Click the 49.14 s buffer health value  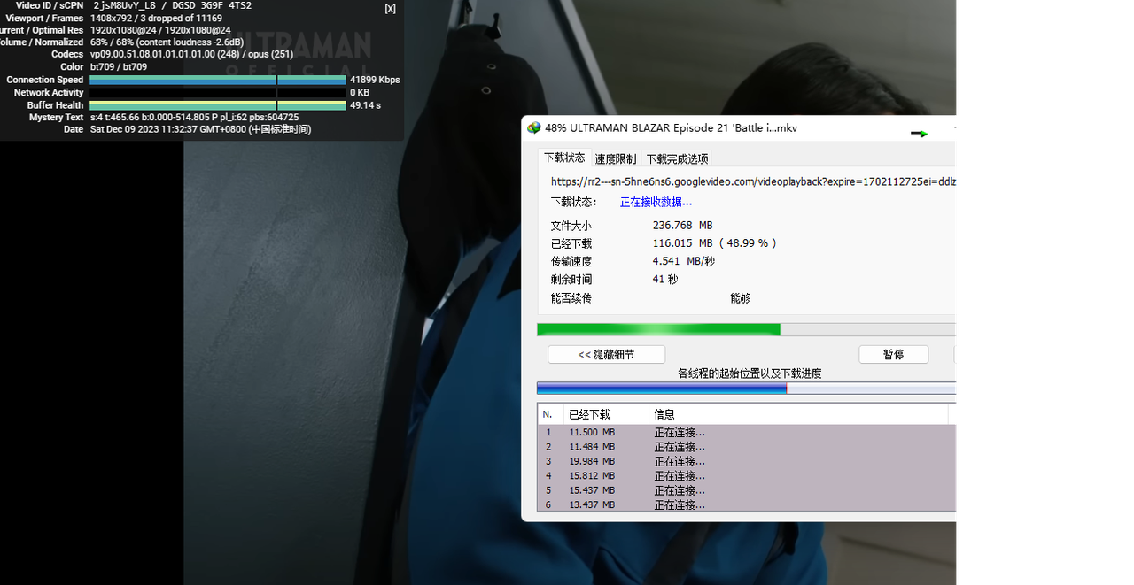[365, 104]
